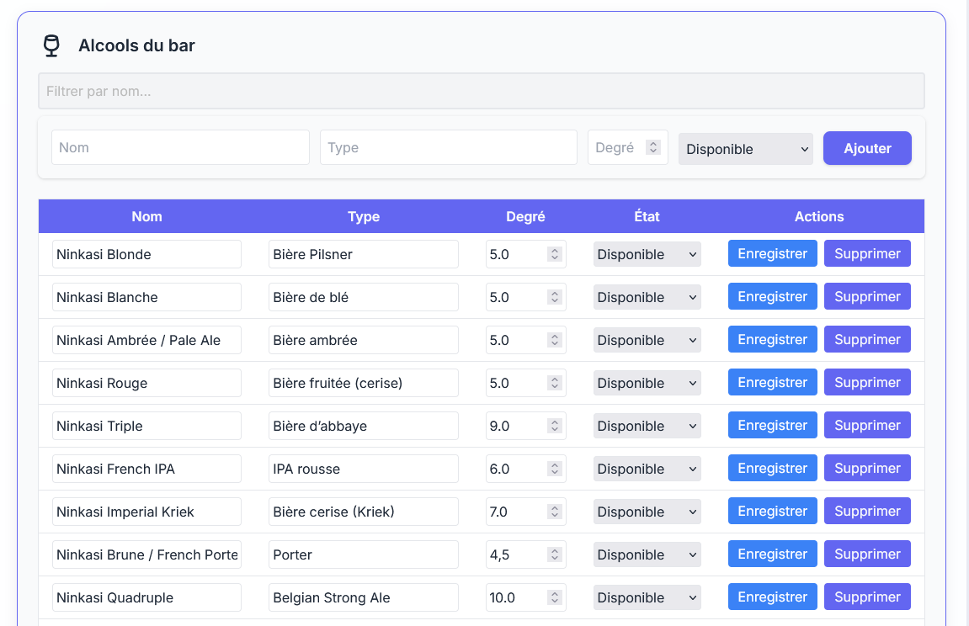
Task: Save the Ninkasi Blonde row with Enregistrer
Action: [772, 254]
